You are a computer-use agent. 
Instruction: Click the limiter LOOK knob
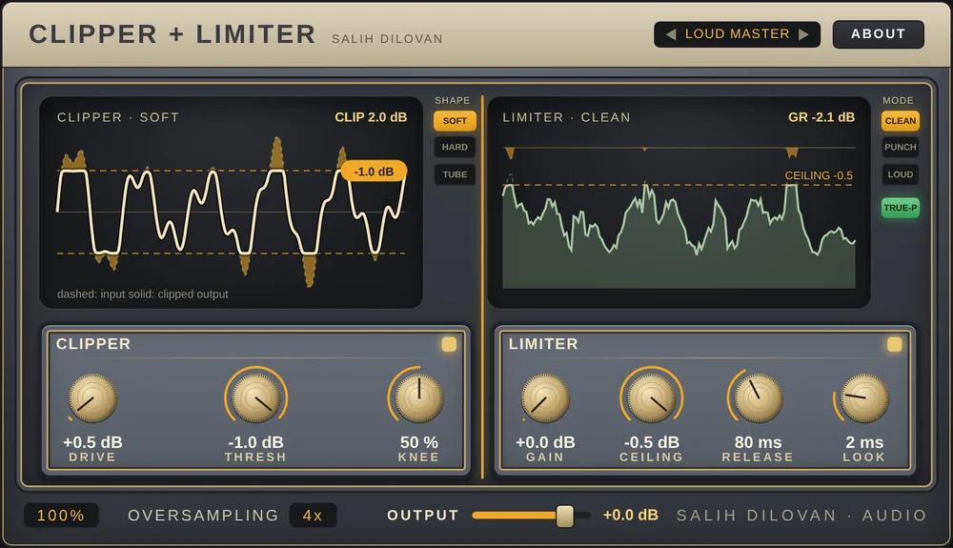tap(863, 398)
